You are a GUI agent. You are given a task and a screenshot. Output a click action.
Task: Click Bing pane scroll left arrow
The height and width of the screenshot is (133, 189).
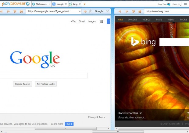[x=116, y=128]
